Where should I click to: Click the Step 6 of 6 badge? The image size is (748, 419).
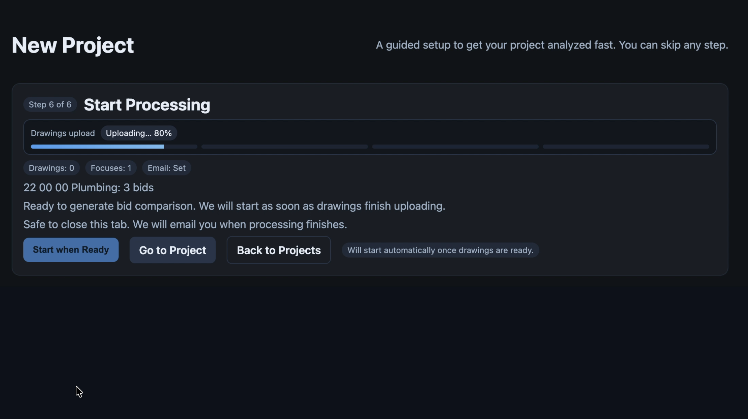[x=50, y=104]
